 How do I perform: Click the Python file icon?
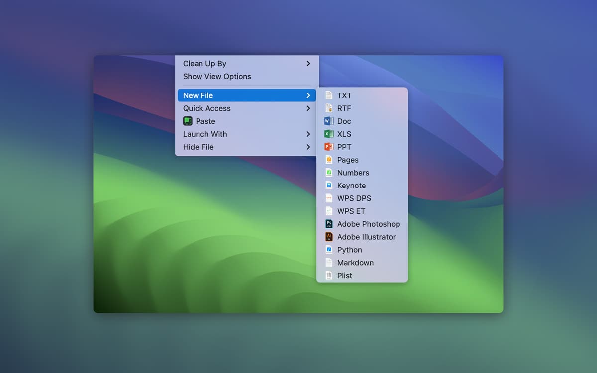coord(329,250)
